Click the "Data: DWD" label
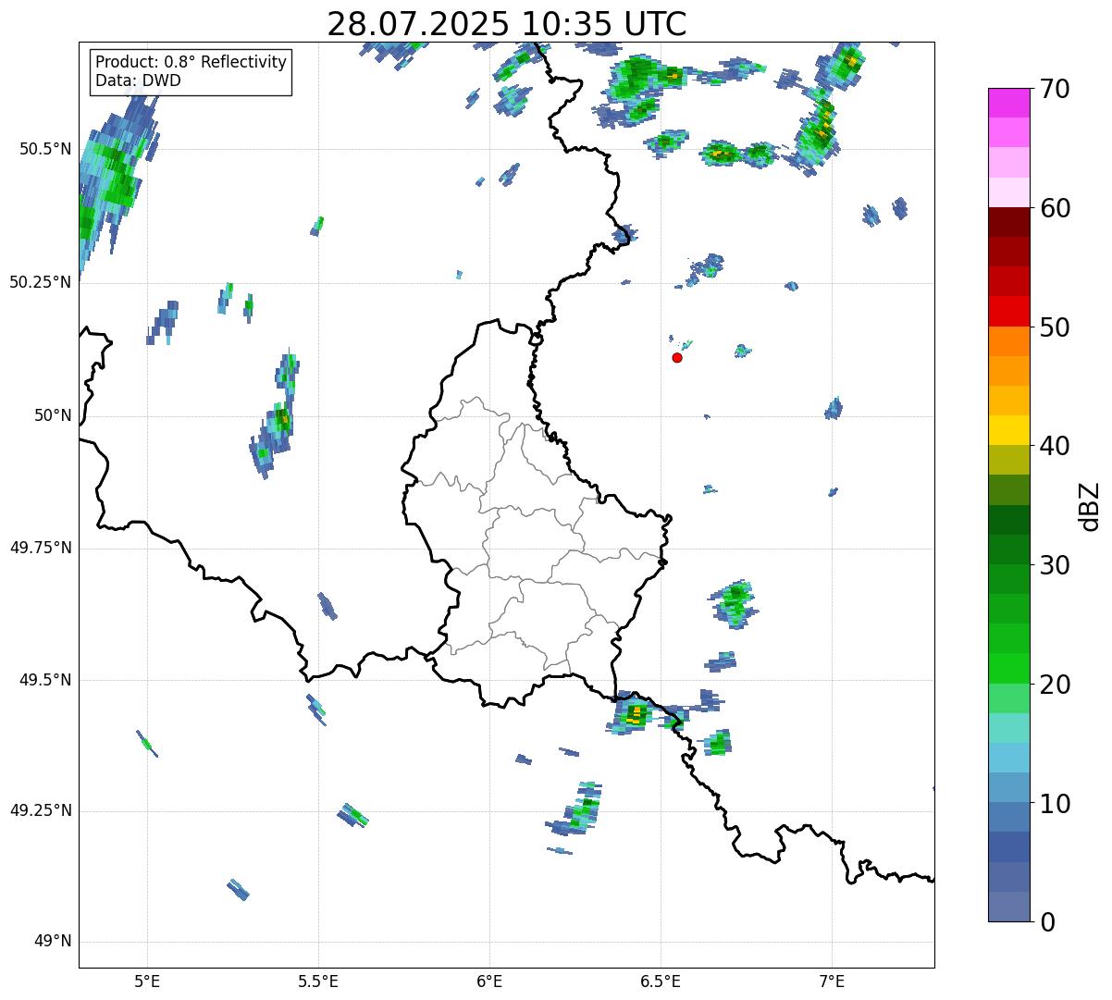The height and width of the screenshot is (1000, 1112). click(138, 80)
